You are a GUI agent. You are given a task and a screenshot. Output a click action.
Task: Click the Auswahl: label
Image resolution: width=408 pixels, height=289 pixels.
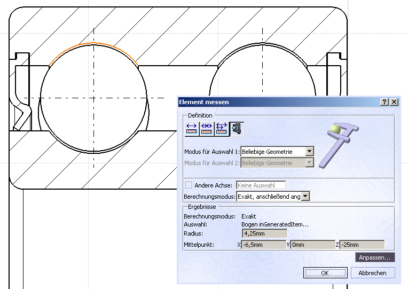(195, 224)
